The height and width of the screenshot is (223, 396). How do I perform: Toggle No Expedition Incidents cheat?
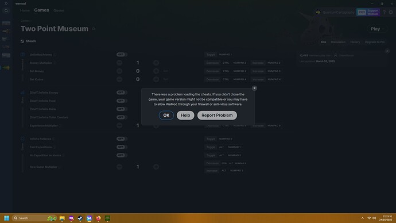[122, 155]
